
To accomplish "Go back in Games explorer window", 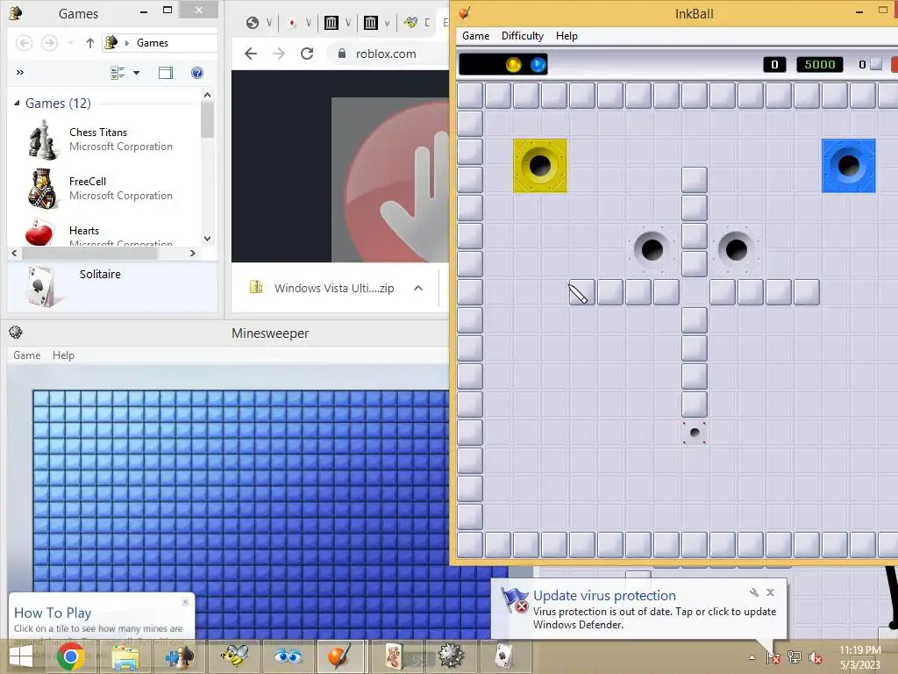I will click(x=24, y=43).
